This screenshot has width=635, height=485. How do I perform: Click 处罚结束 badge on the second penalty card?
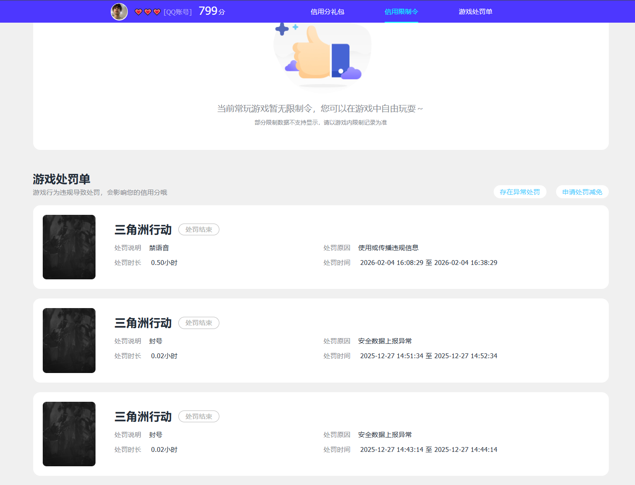[x=198, y=323]
